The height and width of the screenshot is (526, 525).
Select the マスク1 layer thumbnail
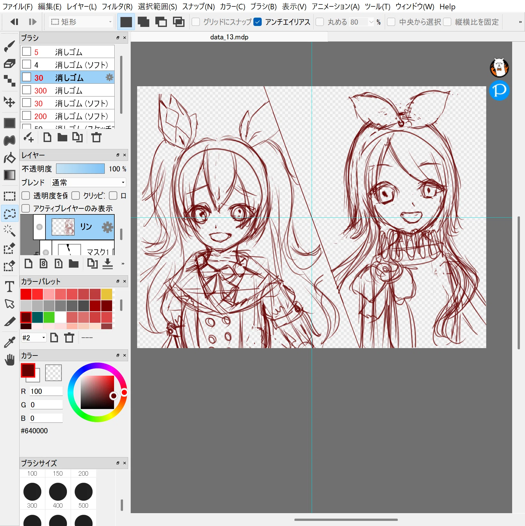[70, 250]
